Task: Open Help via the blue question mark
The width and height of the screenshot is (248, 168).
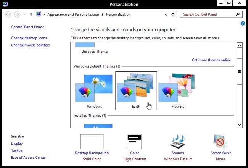Action: pos(243,23)
